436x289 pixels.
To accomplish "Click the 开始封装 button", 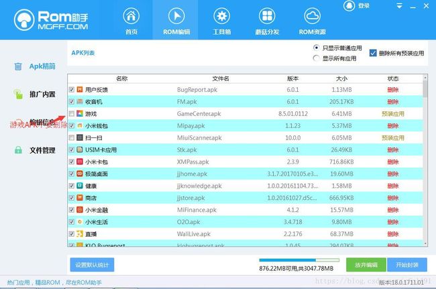I will tap(407, 265).
